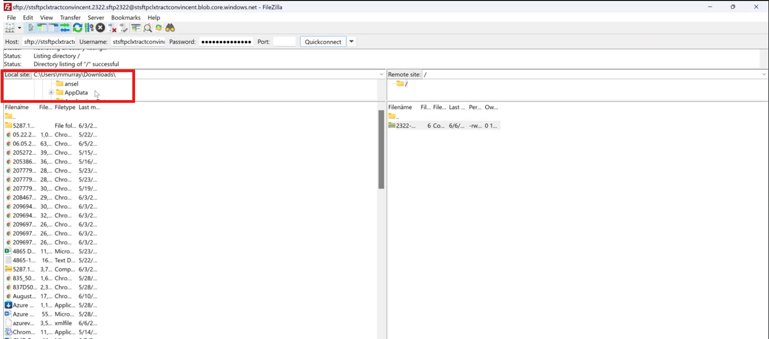Select the 'azurev...' xmlfile
This screenshot has height=339, width=769.
click(x=52, y=323)
